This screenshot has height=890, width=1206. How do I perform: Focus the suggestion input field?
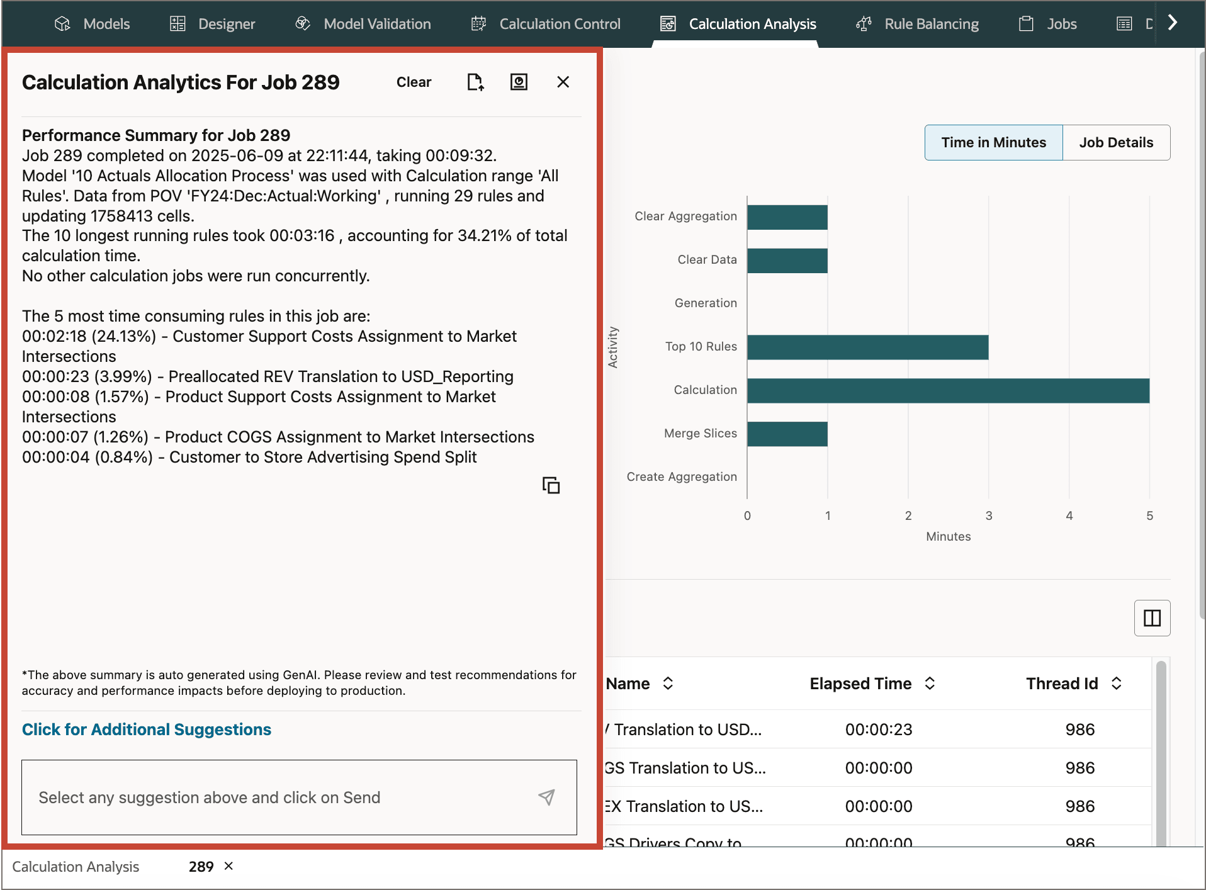pyautogui.click(x=299, y=797)
